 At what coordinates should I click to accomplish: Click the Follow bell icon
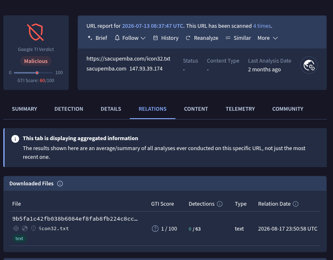[x=117, y=38]
